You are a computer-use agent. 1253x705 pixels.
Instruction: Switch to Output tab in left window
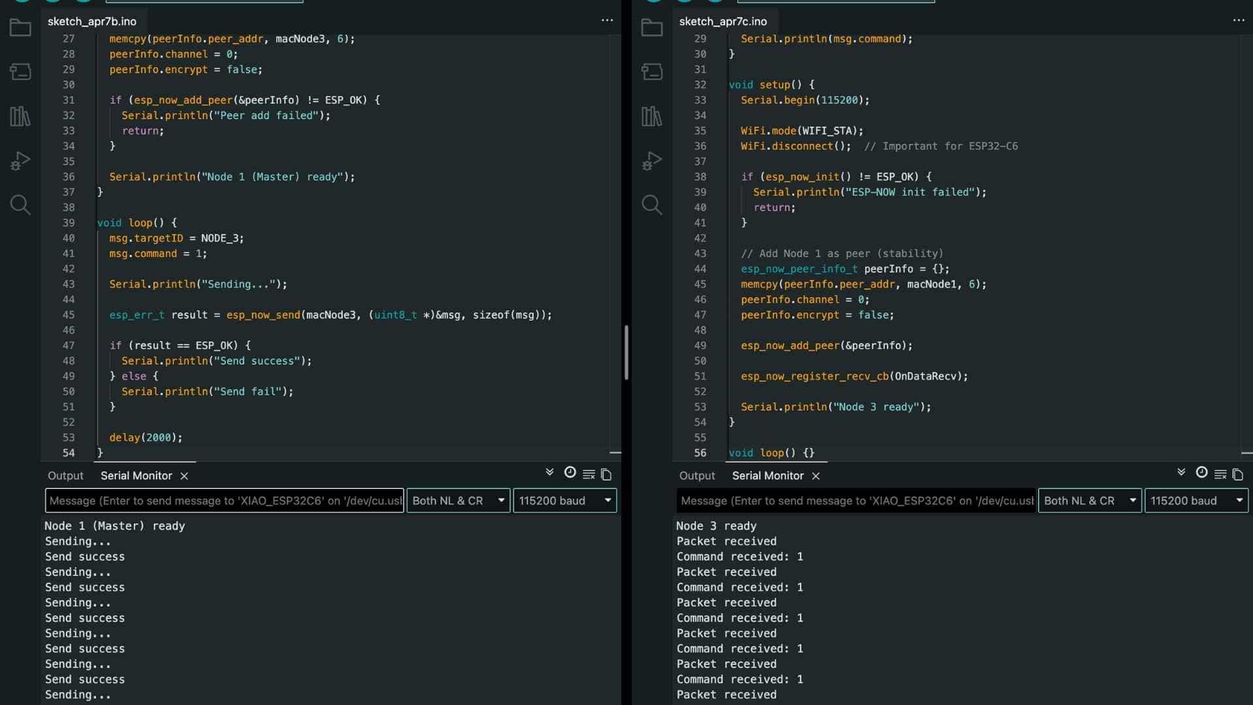click(x=65, y=476)
